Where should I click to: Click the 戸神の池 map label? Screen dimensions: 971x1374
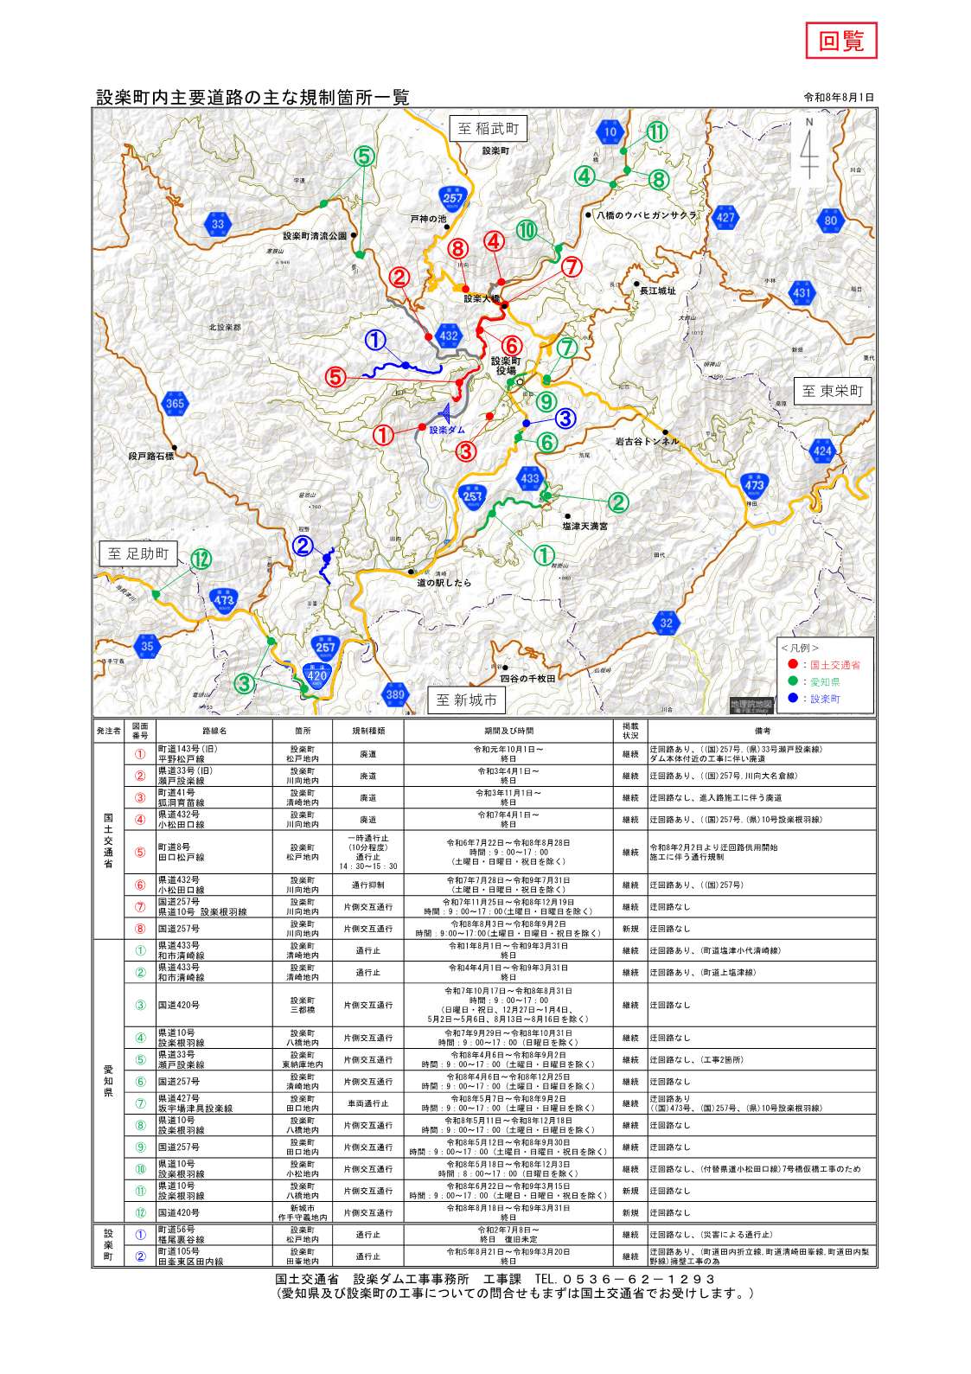pos(428,220)
